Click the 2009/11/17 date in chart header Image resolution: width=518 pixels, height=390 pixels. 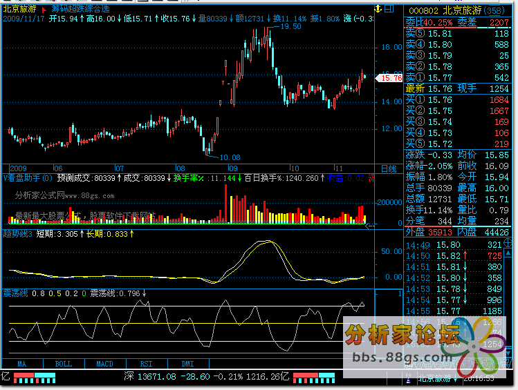coord(24,19)
